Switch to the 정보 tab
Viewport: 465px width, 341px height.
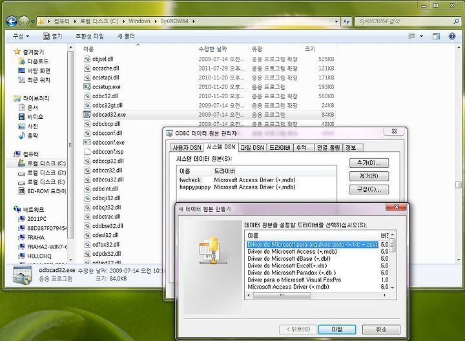click(x=353, y=148)
